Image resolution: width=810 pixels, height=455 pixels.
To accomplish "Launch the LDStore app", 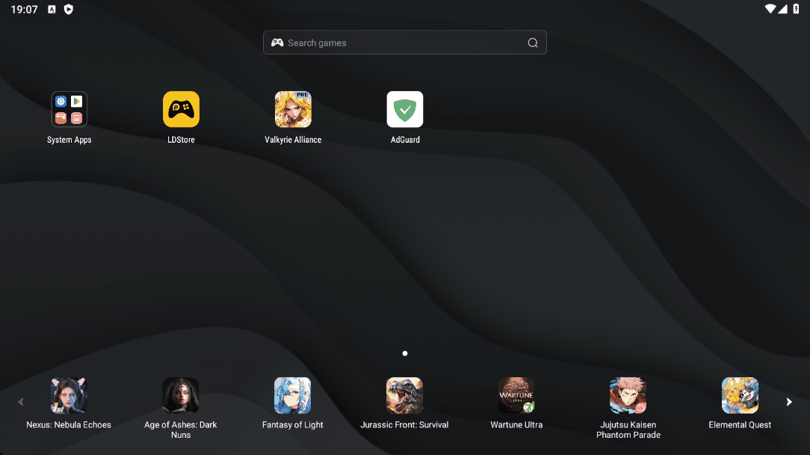I will [181, 110].
